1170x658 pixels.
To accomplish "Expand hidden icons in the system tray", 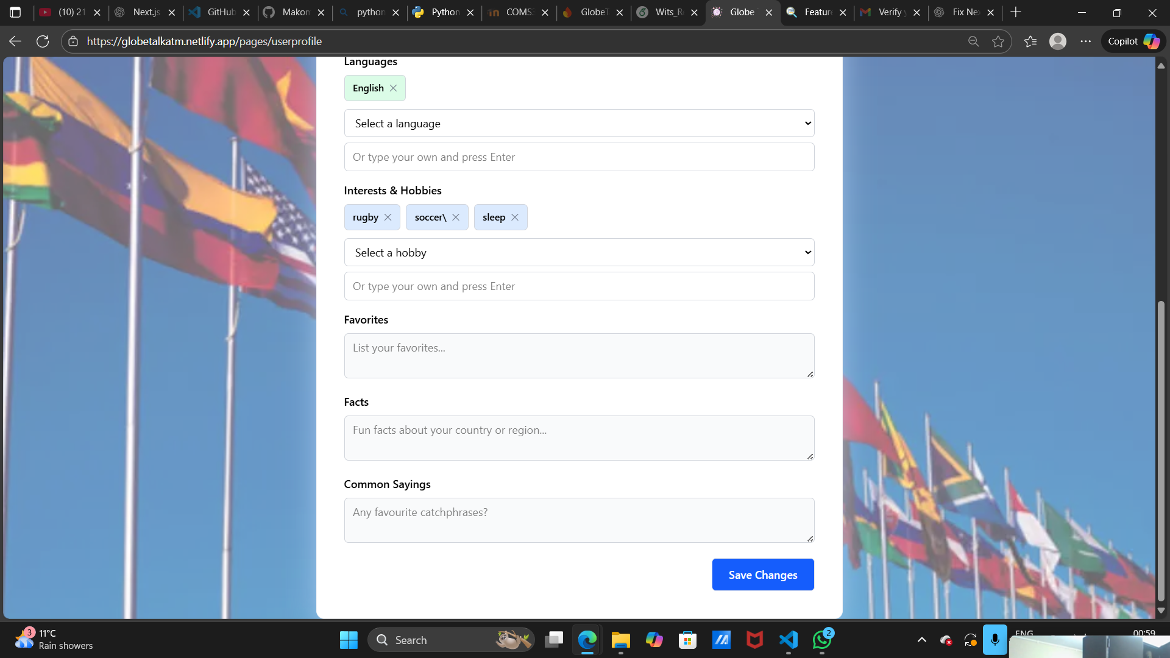I will (x=921, y=640).
